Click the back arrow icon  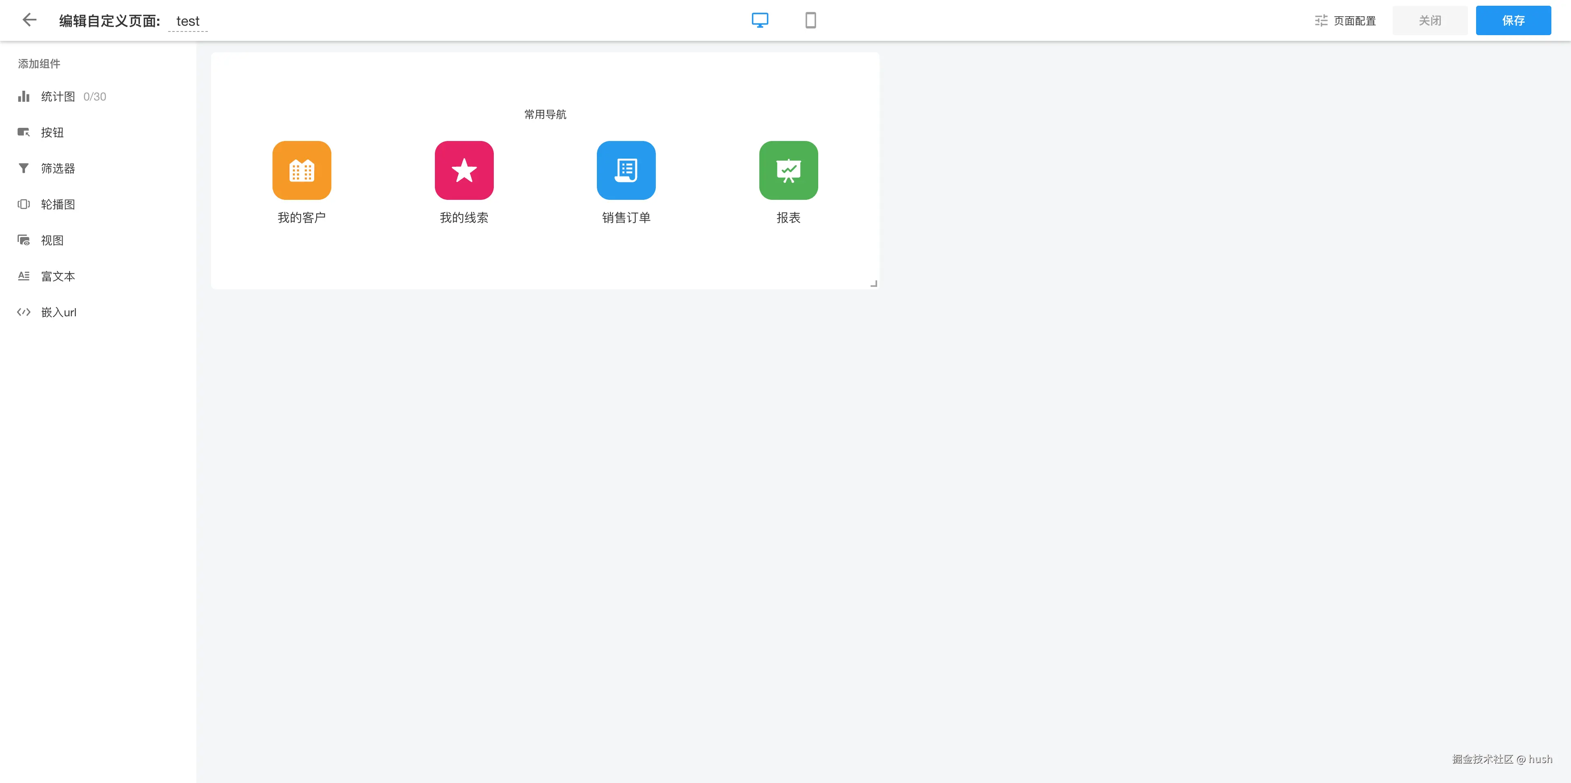pyautogui.click(x=29, y=20)
